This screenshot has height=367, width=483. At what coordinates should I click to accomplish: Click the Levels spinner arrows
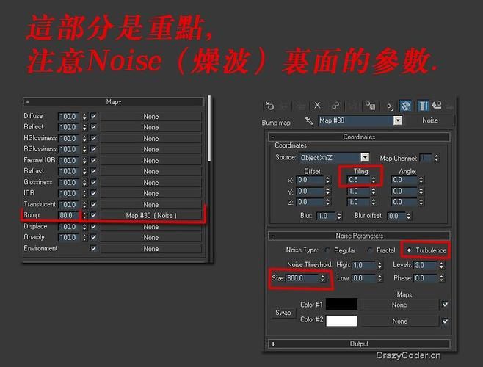coord(441,265)
